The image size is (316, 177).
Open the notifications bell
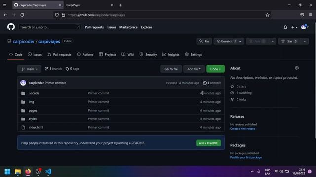285,27
